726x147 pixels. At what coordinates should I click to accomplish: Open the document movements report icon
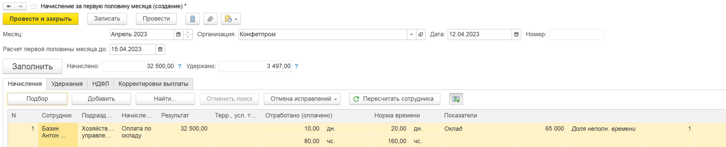click(192, 19)
